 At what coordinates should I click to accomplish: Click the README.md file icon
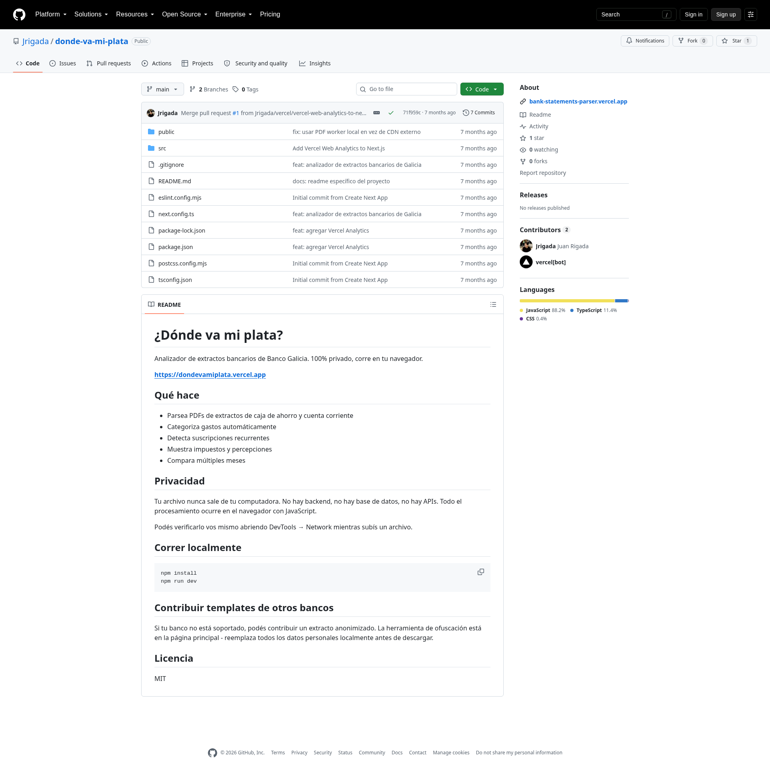coord(151,181)
